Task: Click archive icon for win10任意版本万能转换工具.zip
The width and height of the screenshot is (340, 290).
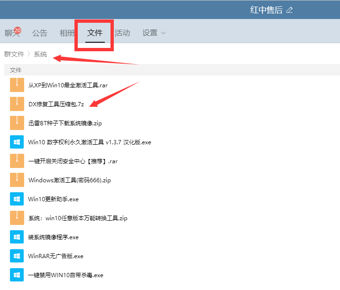Action: coord(17,218)
